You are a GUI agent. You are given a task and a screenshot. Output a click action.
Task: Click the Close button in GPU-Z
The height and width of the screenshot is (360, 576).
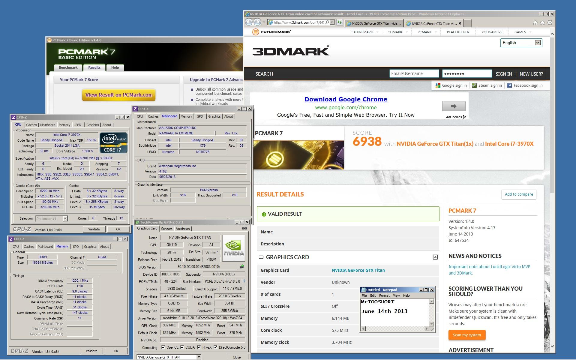(237, 357)
